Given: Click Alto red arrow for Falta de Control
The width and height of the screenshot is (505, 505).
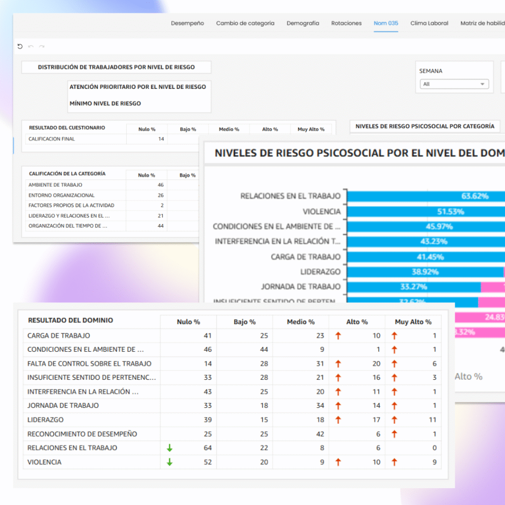Looking at the screenshot, I should 338,363.
